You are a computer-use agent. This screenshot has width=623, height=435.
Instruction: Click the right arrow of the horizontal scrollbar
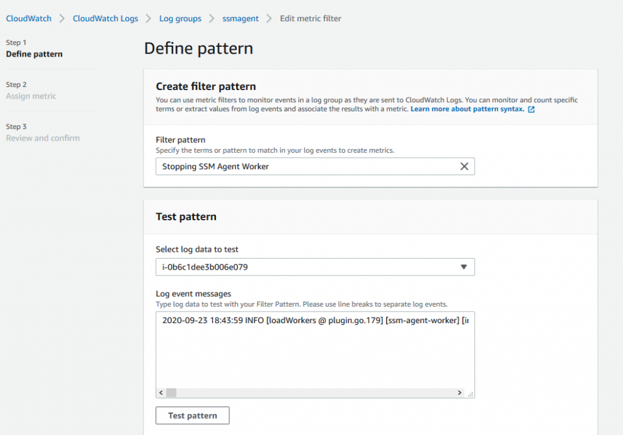coord(459,393)
